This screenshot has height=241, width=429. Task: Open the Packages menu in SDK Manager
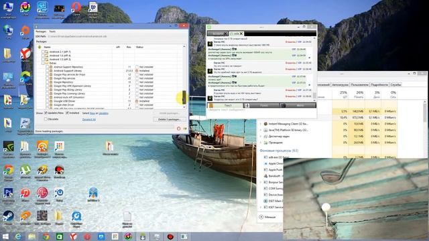(41, 31)
